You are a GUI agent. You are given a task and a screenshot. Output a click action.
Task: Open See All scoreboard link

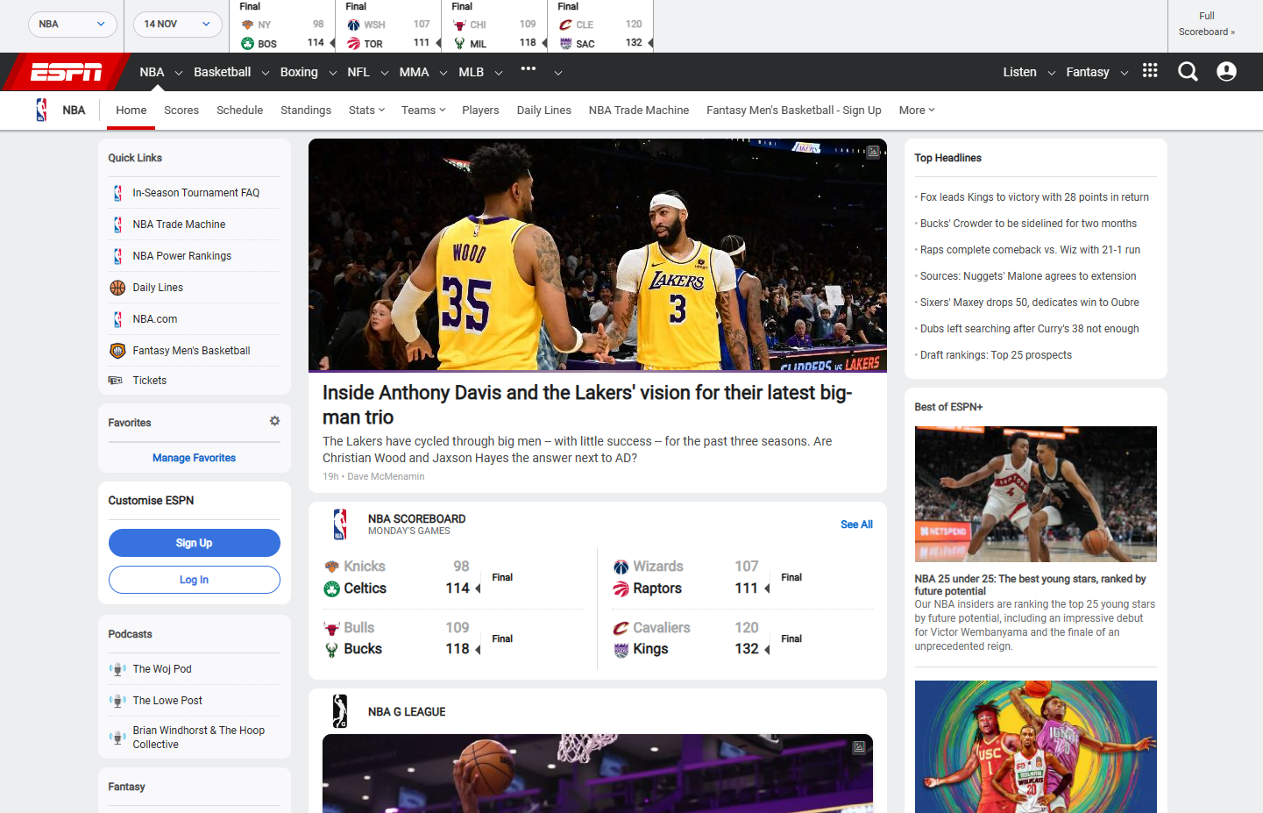(855, 524)
